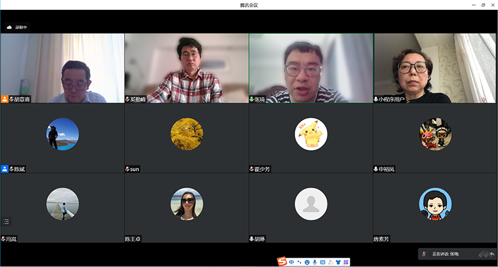The width and height of the screenshot is (498, 267).
Task: Click the 小程序用户 participant name label
Action: point(392,99)
